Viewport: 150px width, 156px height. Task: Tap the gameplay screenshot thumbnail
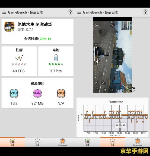click(x=112, y=55)
